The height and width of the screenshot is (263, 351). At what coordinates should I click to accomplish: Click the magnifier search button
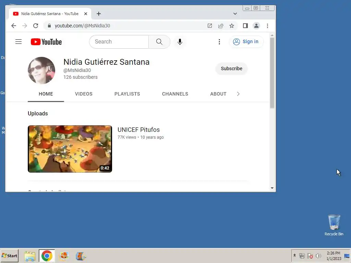159,41
